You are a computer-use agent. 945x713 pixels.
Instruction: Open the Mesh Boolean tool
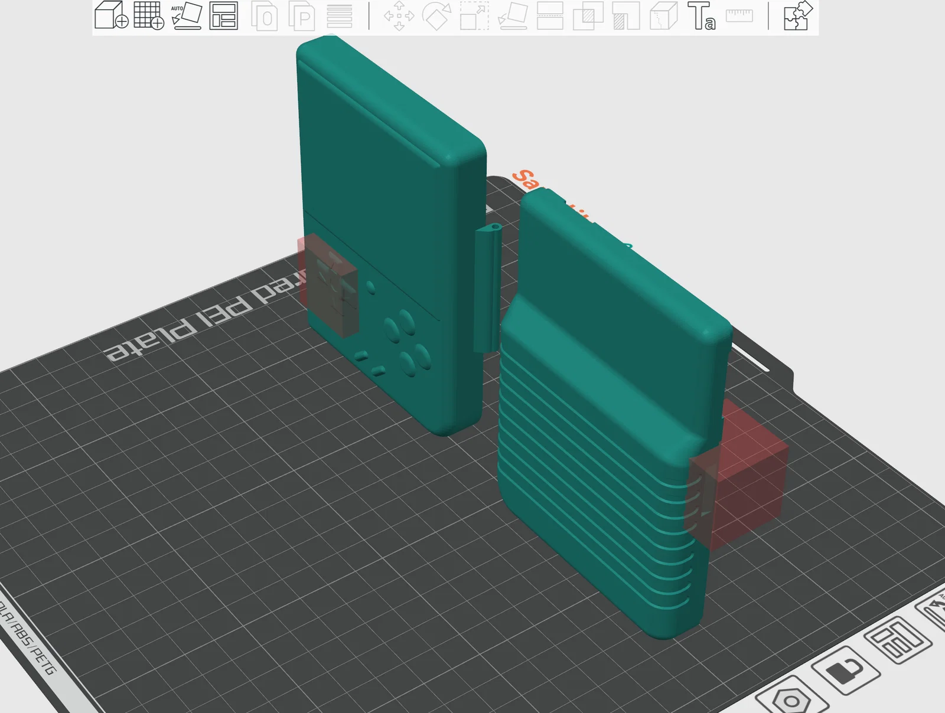click(x=588, y=15)
